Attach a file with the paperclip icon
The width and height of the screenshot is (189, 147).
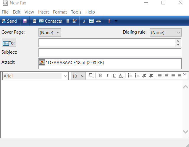(84, 21)
